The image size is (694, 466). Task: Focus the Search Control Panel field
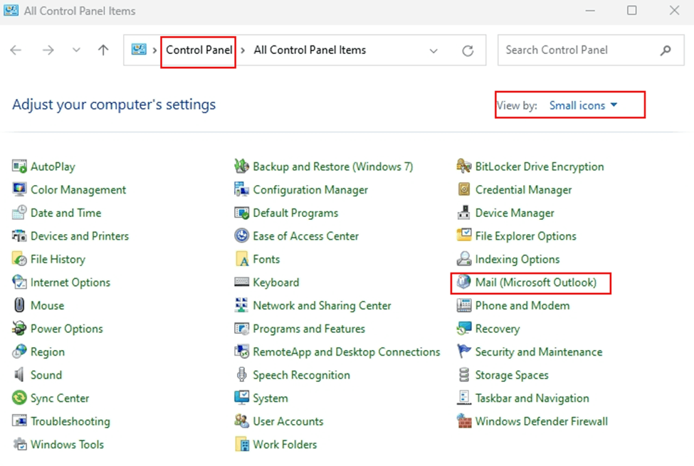pos(590,50)
